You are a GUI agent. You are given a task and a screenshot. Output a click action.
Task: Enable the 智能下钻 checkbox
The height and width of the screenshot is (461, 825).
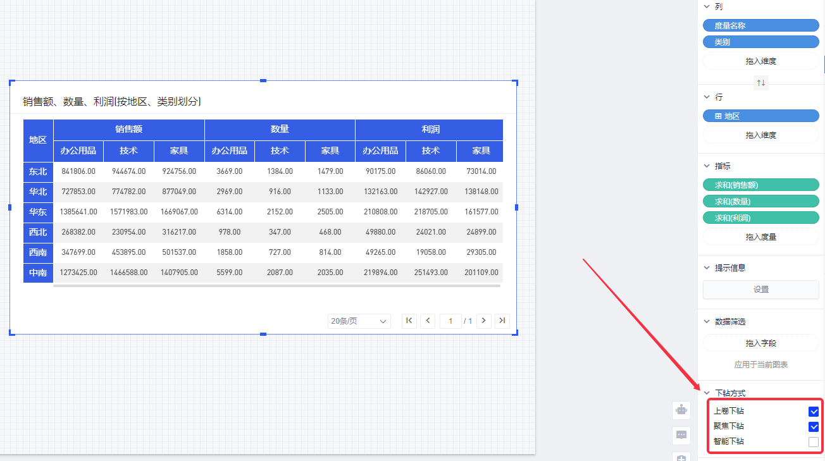point(814,442)
